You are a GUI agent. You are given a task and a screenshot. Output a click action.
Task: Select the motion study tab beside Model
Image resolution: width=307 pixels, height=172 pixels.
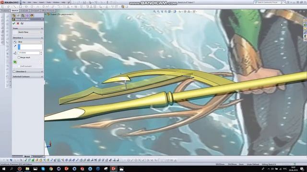[38, 156]
